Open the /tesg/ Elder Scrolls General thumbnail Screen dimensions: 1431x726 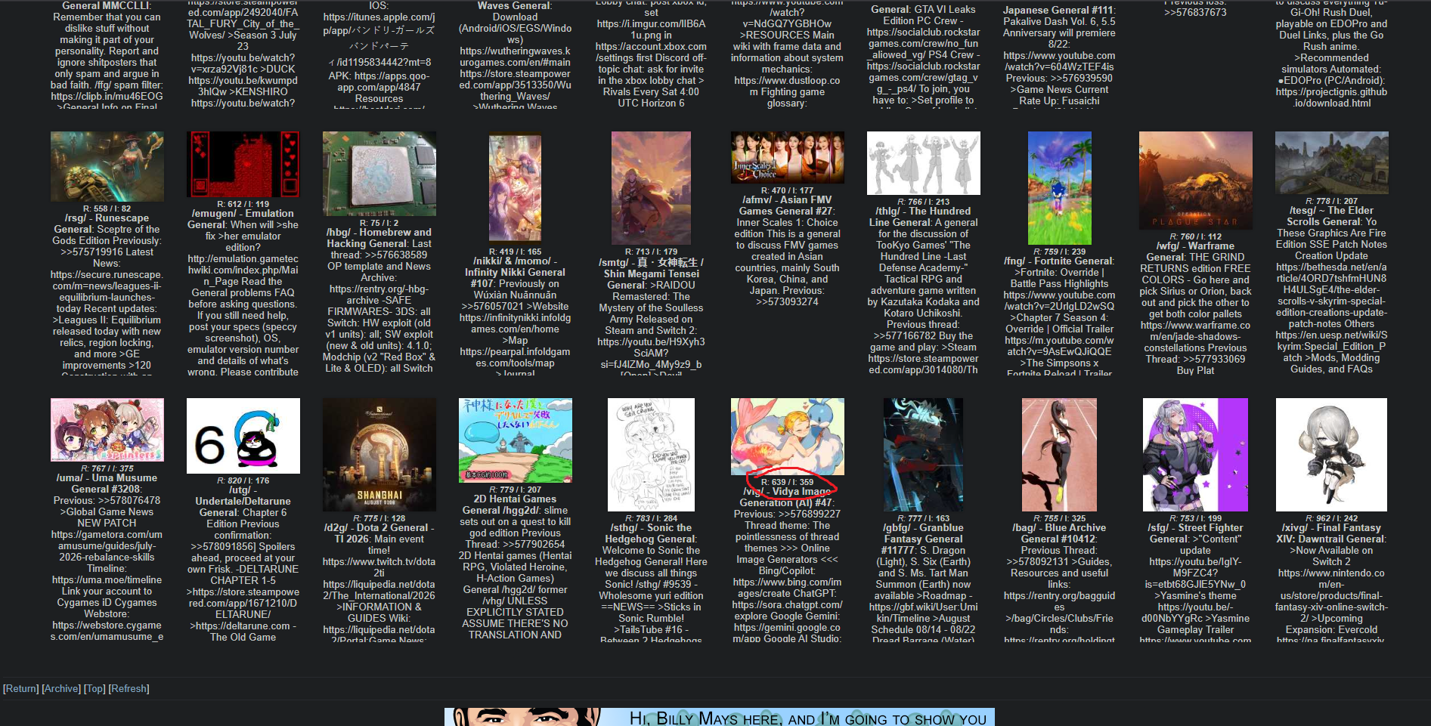[x=1332, y=162]
